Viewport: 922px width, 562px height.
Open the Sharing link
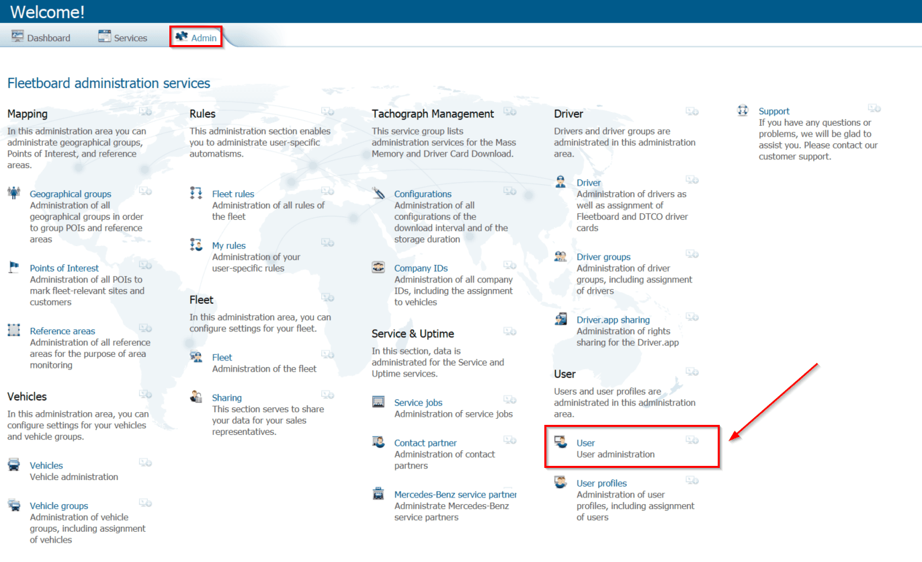[227, 397]
